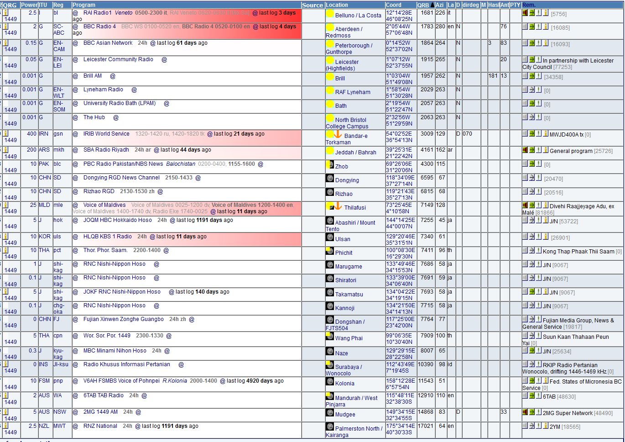The image size is (625, 442).
Task: Open the JOKF RNC Nishi-Nippon Hoso link
Action: click(x=122, y=292)
